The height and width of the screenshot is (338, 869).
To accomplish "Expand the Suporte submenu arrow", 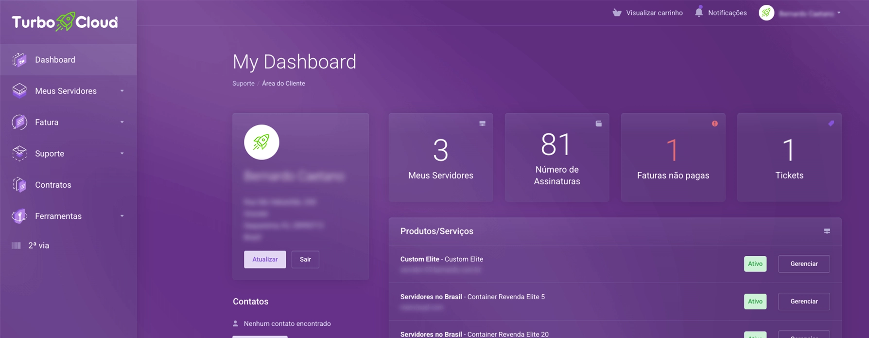I will (122, 154).
